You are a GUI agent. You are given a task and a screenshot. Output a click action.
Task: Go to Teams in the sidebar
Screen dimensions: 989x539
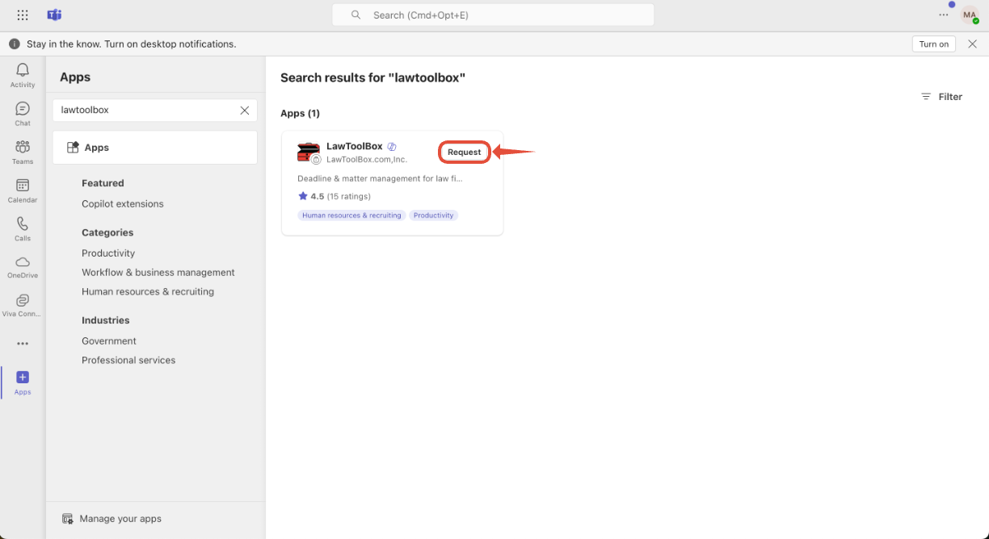(x=23, y=152)
